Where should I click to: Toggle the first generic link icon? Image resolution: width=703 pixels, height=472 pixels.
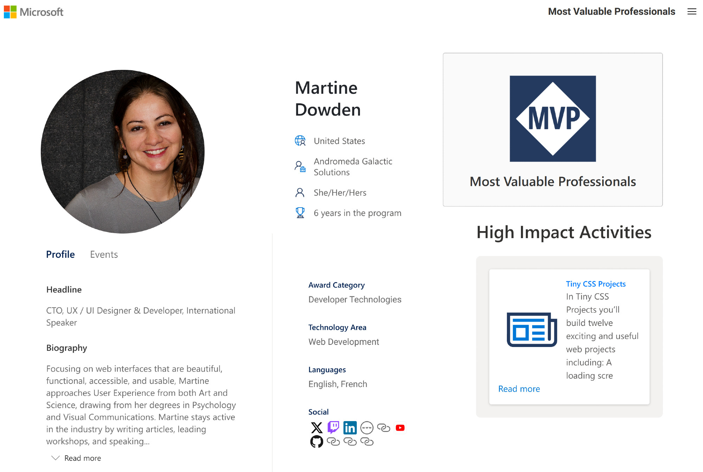[x=383, y=427]
